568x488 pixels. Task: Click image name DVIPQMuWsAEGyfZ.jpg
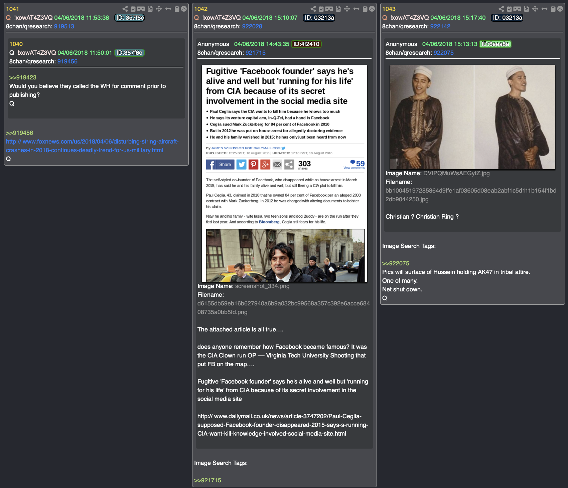456,173
